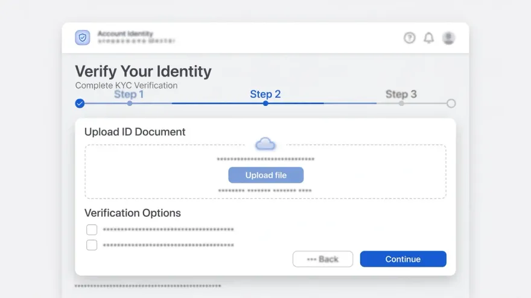531x298 pixels.
Task: Go Back to previous step
Action: click(x=323, y=259)
